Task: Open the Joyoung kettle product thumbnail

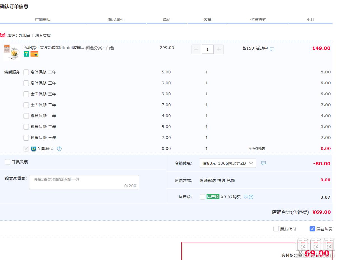Action: 11,53
